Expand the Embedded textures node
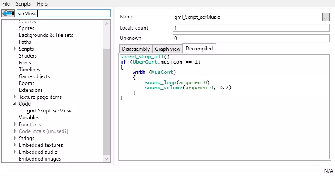Image resolution: width=335 pixels, height=176 pixels. [x=15, y=145]
